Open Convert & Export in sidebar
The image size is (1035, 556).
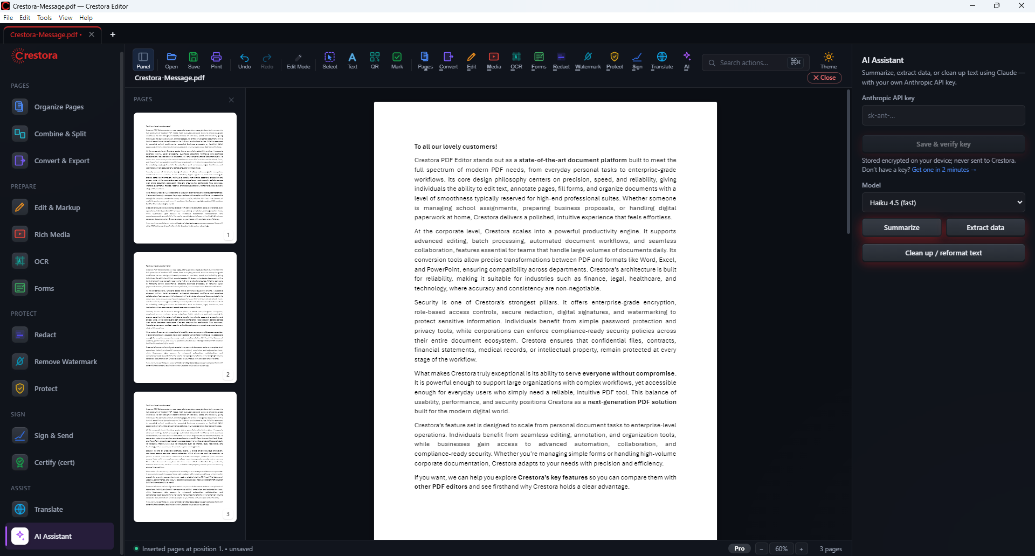coord(59,161)
